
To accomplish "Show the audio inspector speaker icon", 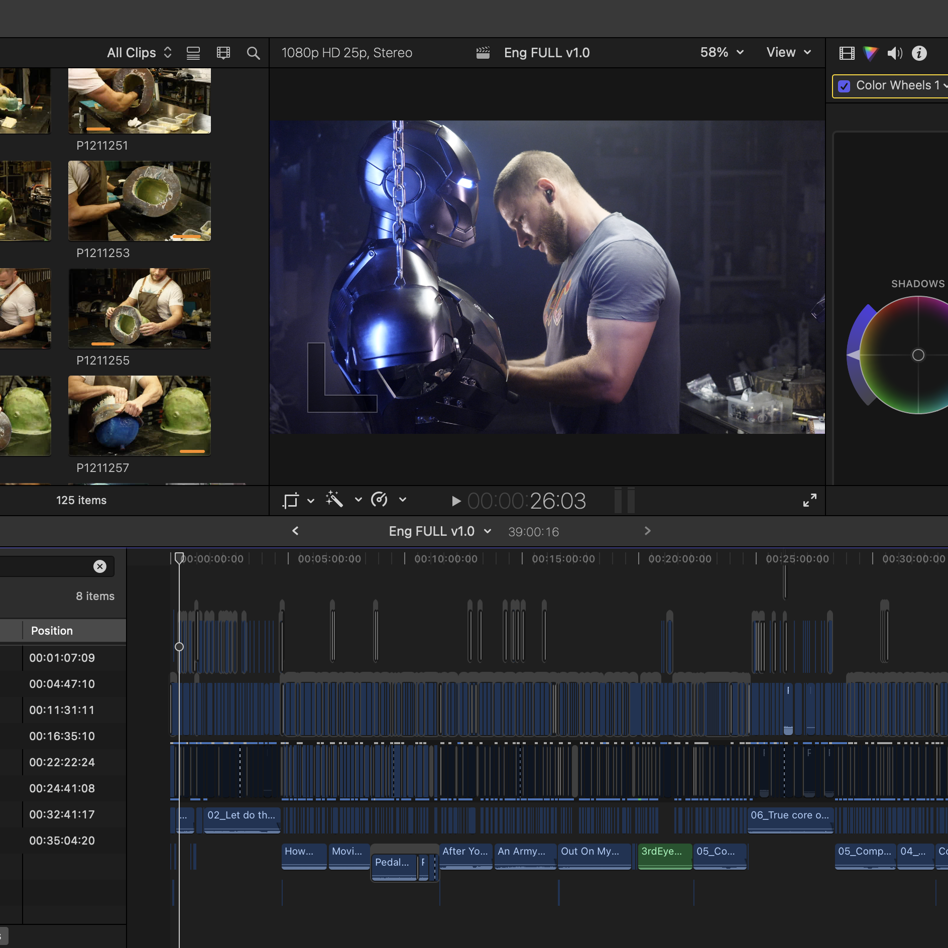I will coord(895,53).
